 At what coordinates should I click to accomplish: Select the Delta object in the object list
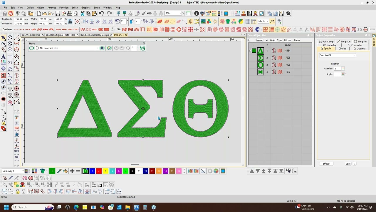click(261, 51)
